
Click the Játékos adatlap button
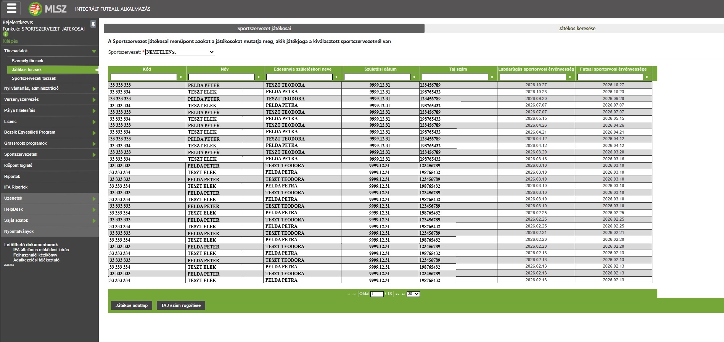pyautogui.click(x=131, y=305)
